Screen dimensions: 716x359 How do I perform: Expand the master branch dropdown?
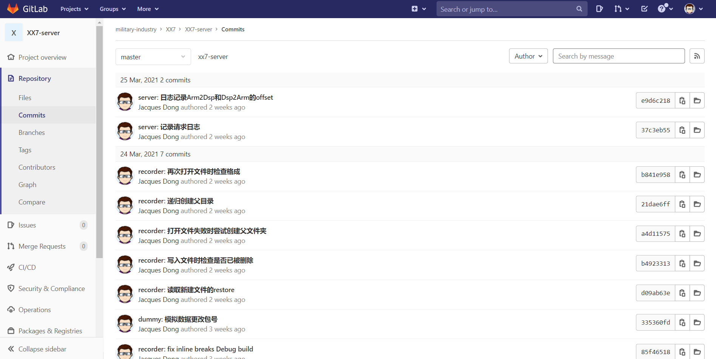point(153,57)
